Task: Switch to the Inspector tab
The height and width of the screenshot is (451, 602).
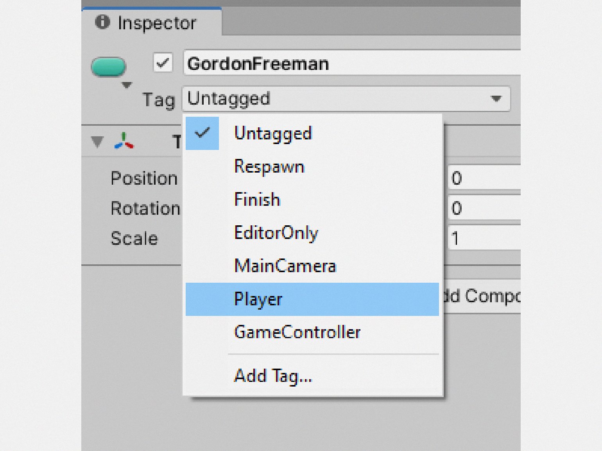Action: 152,23
